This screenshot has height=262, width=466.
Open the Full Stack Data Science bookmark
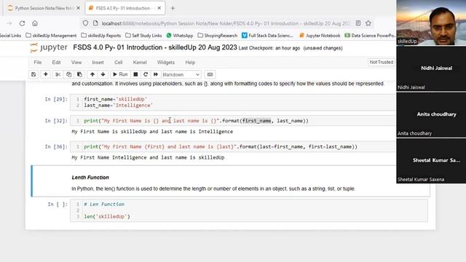click(267, 36)
